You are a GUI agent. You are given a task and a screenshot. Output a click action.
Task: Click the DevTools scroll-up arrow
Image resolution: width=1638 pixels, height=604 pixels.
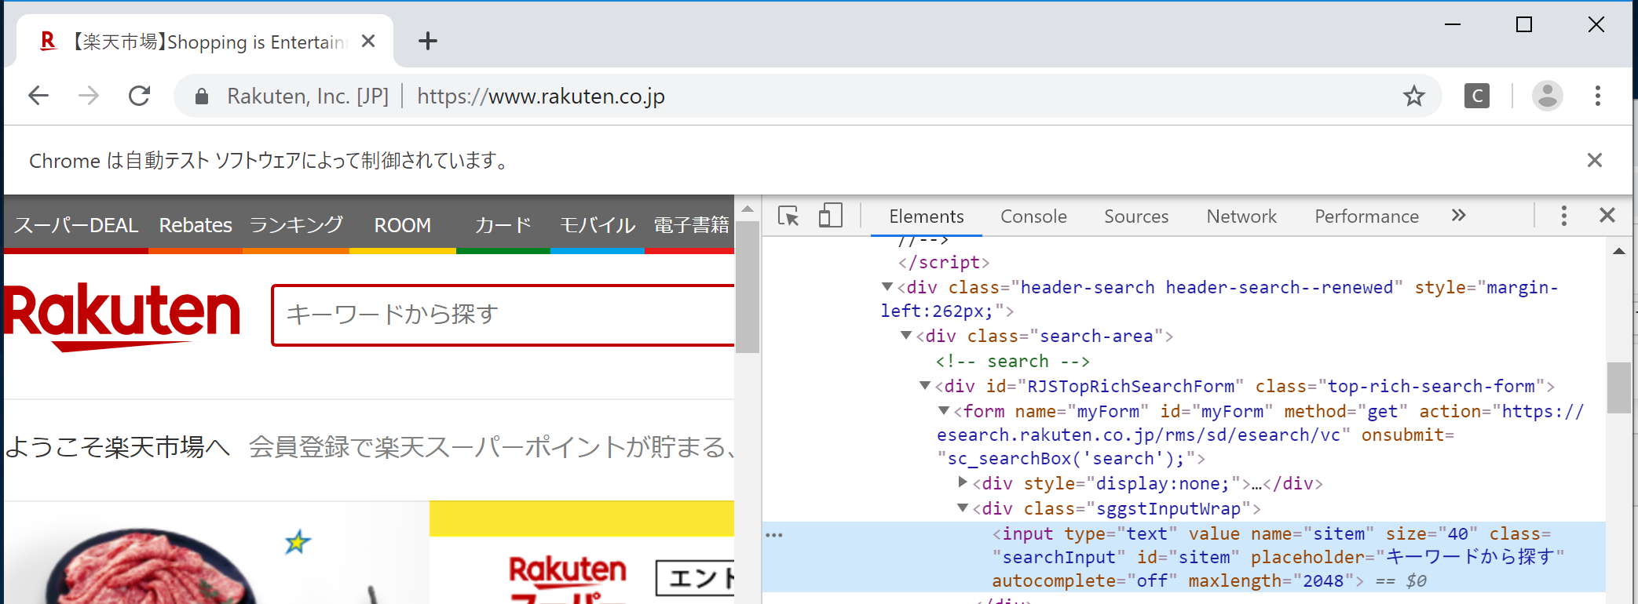1618,251
